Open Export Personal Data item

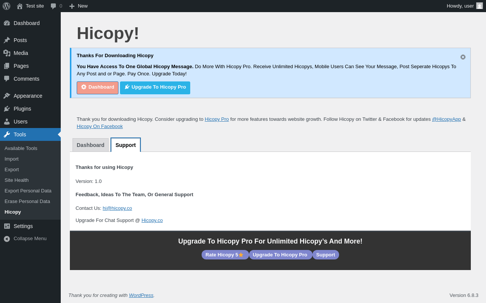coord(28,191)
